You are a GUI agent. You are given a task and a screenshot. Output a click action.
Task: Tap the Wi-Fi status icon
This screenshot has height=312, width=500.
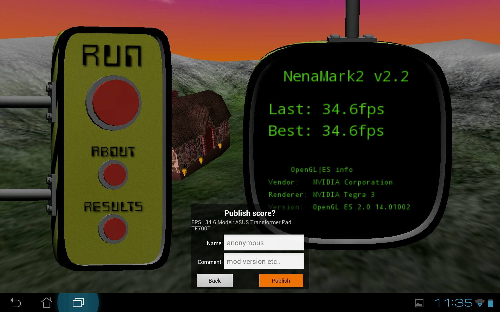pyautogui.click(x=480, y=303)
